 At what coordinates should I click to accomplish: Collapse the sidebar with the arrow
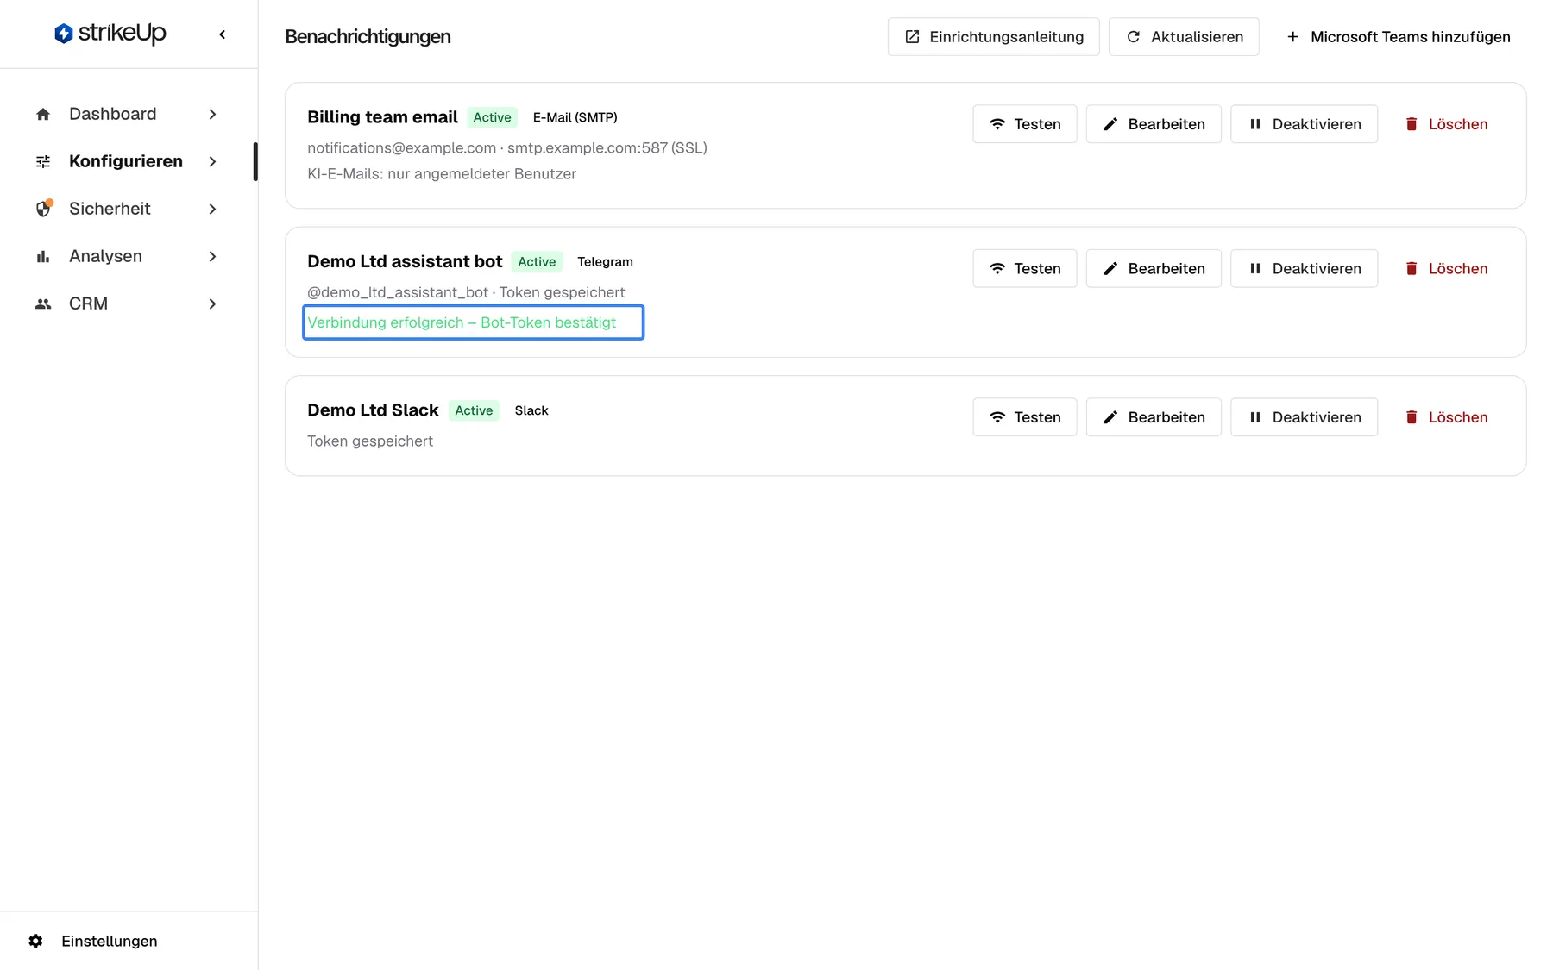click(223, 34)
